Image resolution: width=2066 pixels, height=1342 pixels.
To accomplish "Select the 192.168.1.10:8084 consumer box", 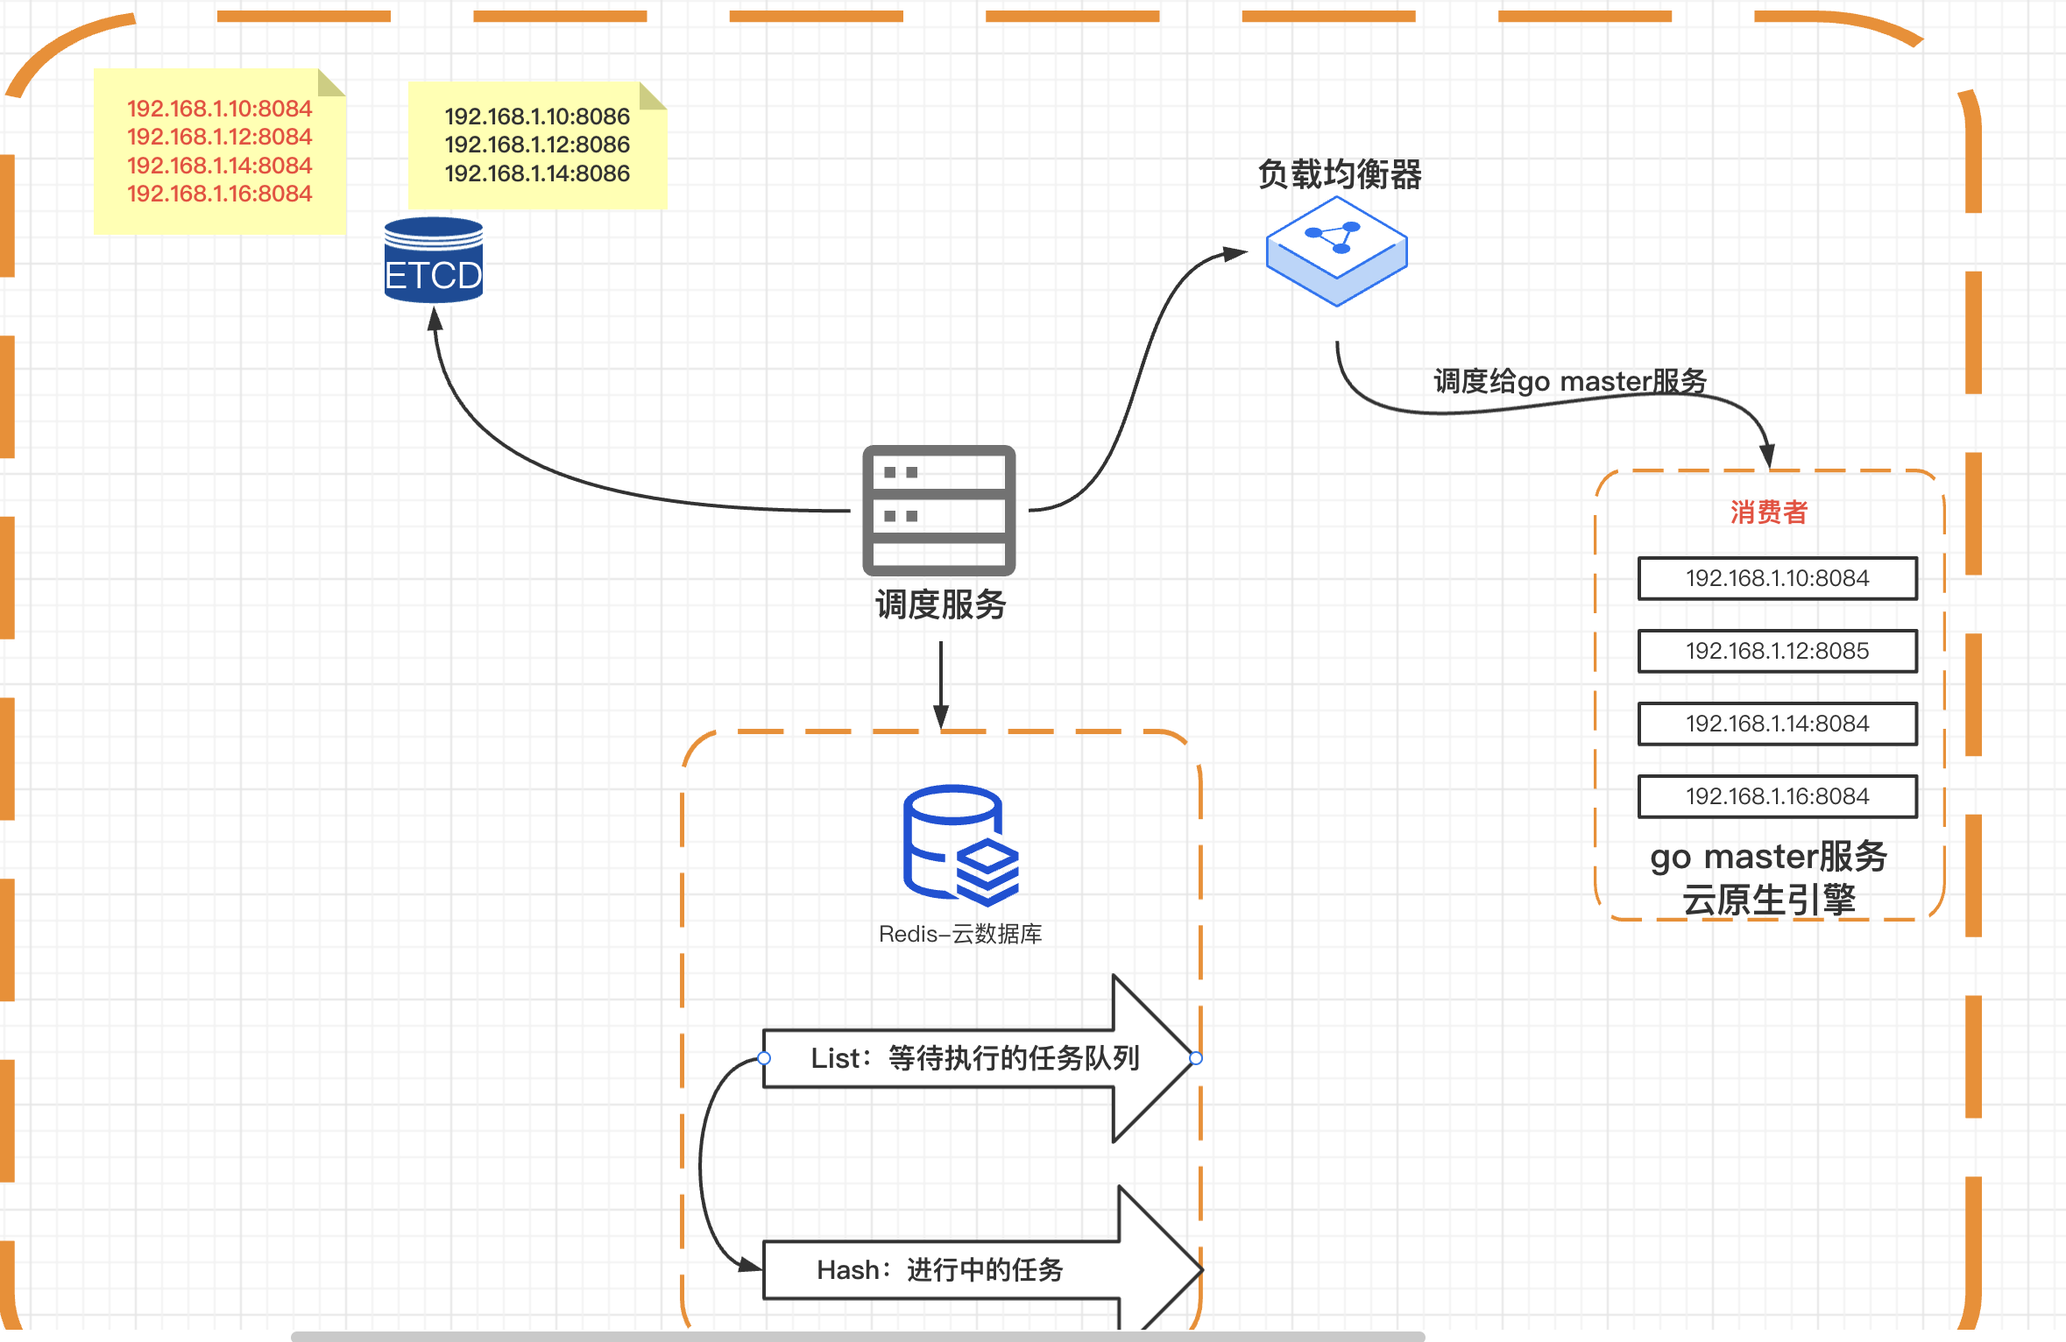I will click(1778, 578).
